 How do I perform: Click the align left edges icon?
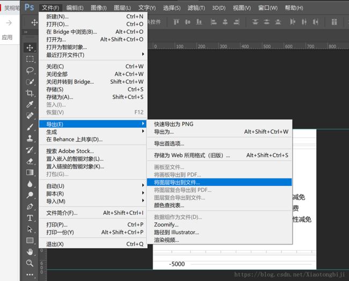coord(214,22)
